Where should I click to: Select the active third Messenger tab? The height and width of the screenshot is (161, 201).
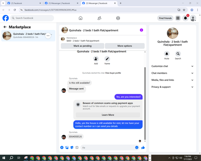coord(99,3)
